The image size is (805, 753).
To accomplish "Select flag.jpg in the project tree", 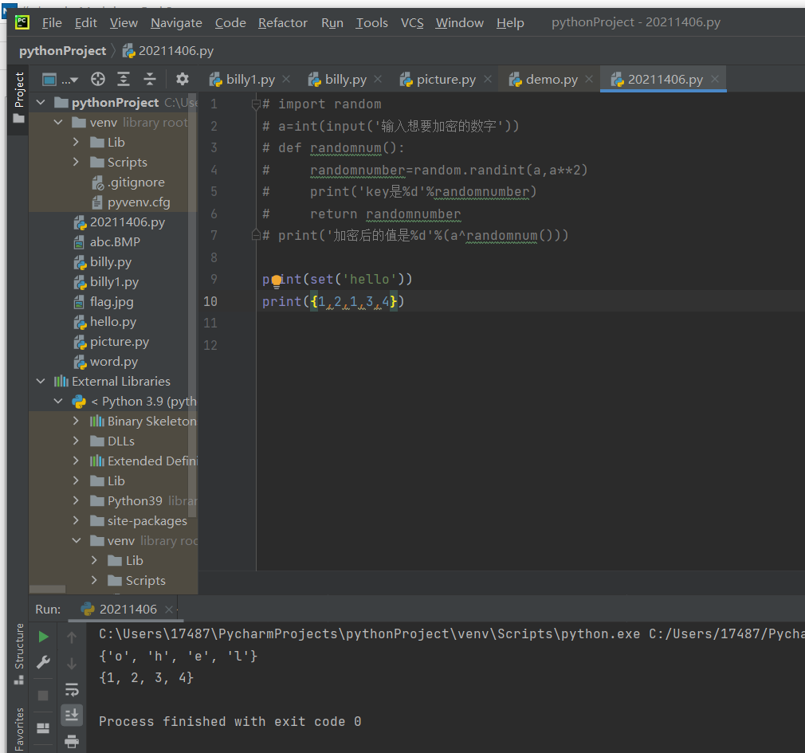I will [x=112, y=302].
